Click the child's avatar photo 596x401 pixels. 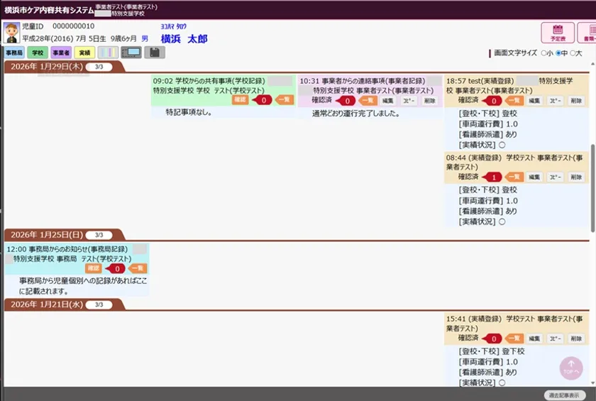[11, 33]
